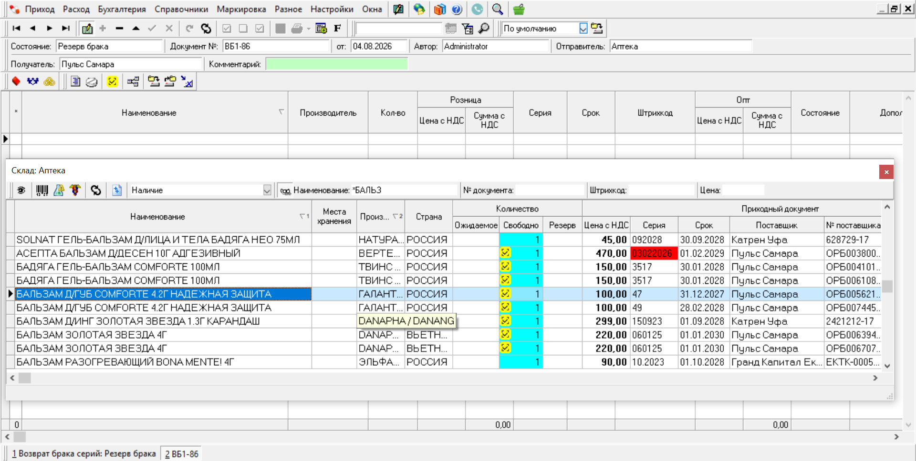
Task: Go to the last record
Action: (x=66, y=29)
